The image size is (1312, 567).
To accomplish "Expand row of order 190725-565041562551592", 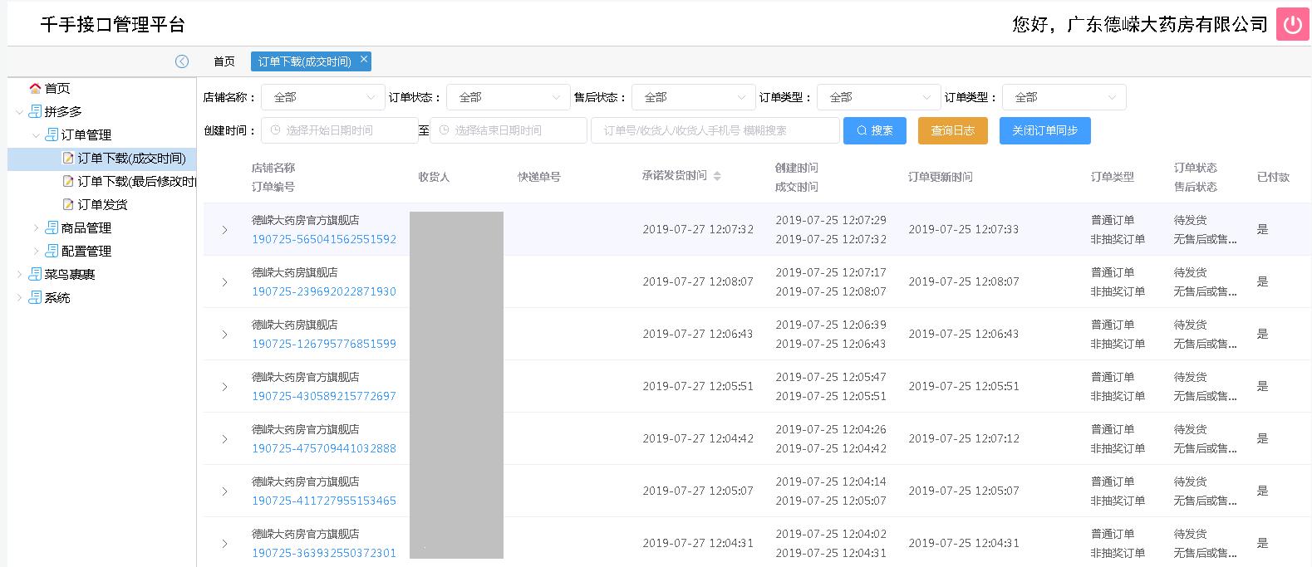I will [x=224, y=230].
